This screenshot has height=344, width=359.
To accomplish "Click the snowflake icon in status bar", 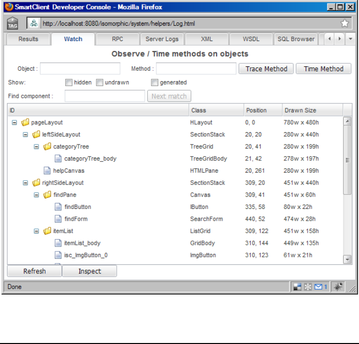I will tap(308, 287).
